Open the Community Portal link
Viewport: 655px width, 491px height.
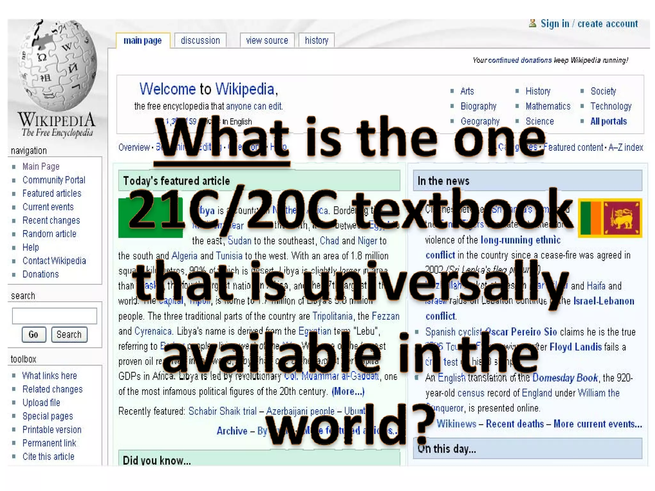[54, 180]
